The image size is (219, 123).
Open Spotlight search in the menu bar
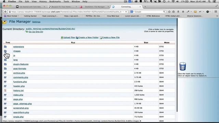coord(209,1)
